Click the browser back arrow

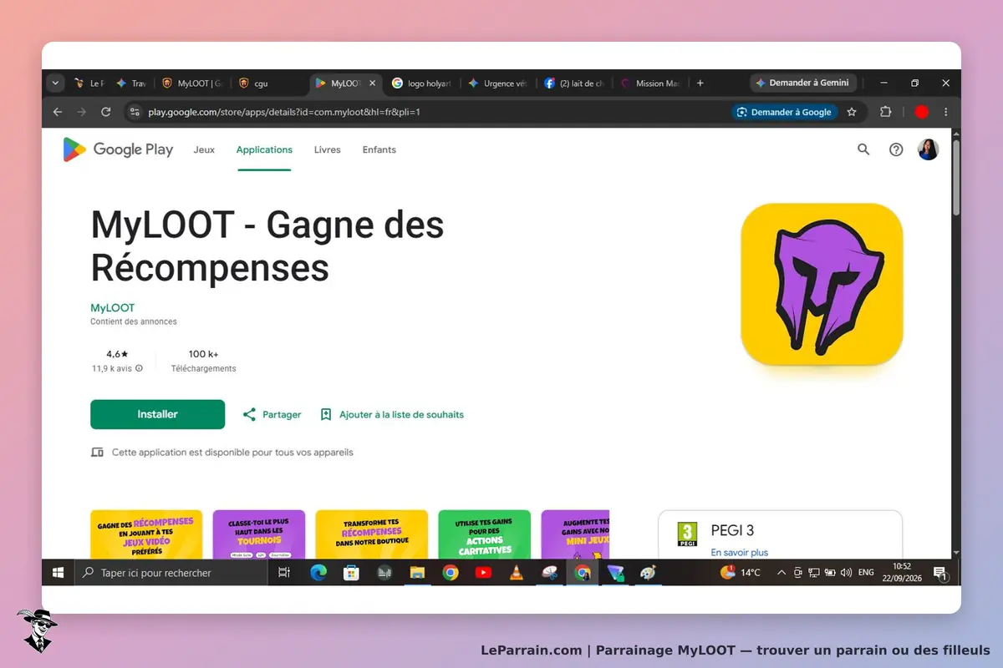click(x=58, y=112)
